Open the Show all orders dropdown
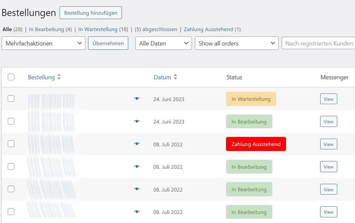The width and height of the screenshot is (355, 223). click(x=237, y=43)
